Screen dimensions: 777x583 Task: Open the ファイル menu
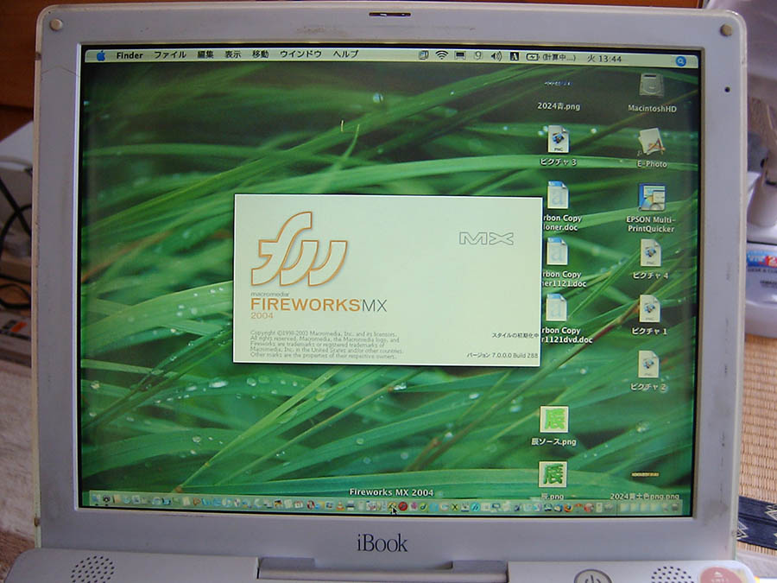click(169, 54)
